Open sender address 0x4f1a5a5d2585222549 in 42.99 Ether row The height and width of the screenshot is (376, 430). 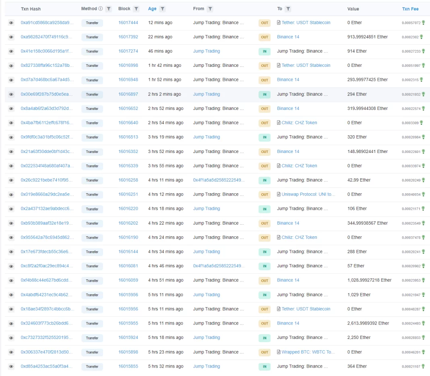[219, 180]
